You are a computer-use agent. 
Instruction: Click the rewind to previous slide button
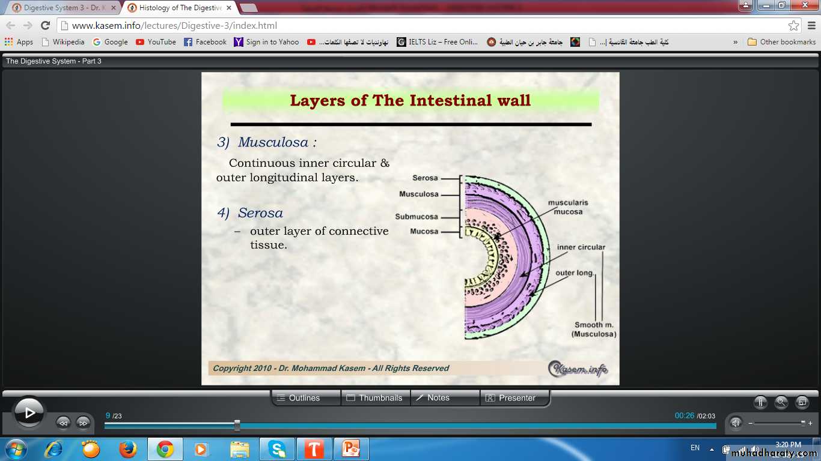tap(63, 423)
